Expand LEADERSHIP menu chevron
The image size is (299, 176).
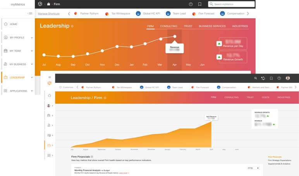[32, 77]
